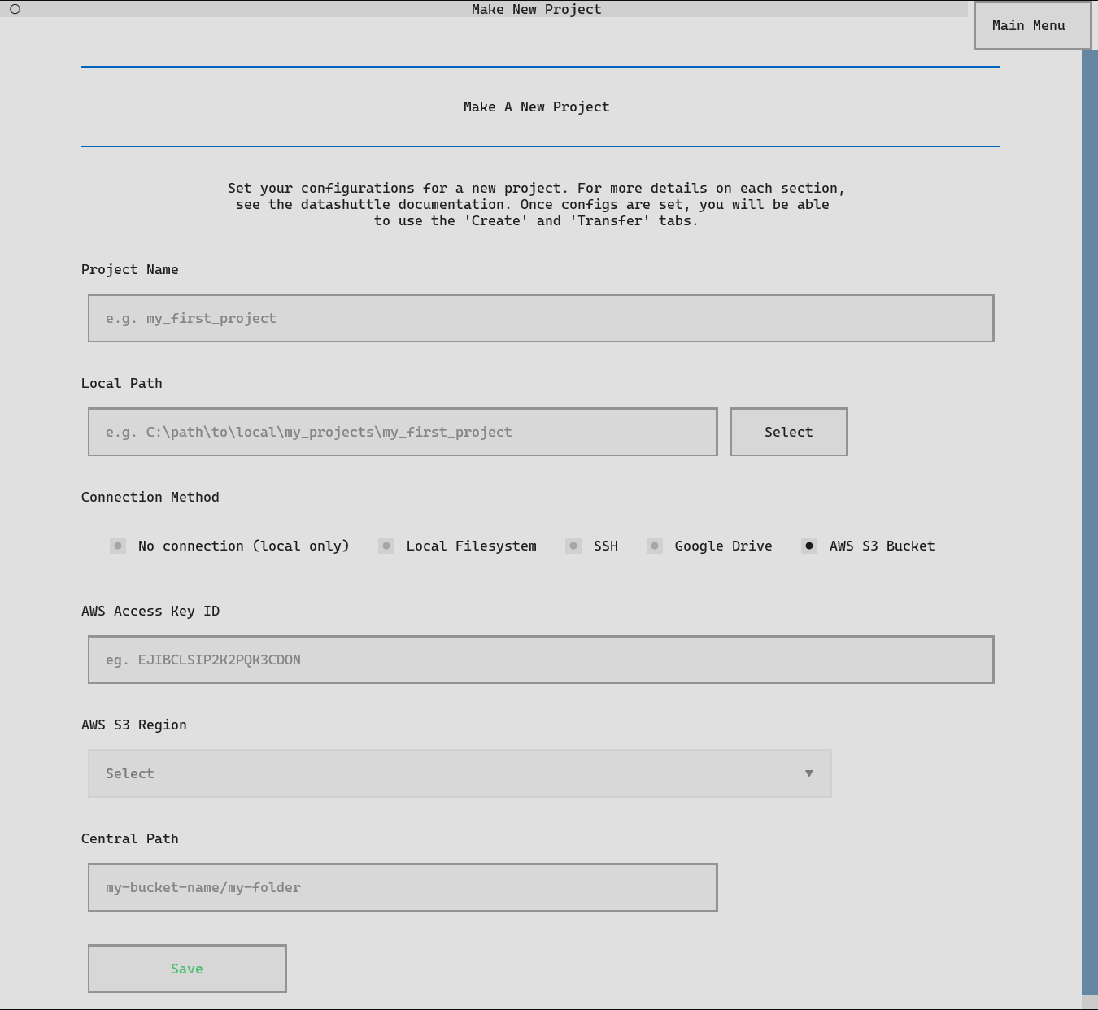Focus the Project Name input field
This screenshot has width=1098, height=1010.
coord(540,318)
